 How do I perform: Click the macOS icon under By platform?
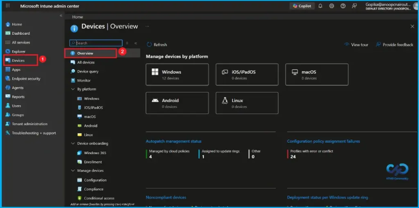[x=79, y=117]
